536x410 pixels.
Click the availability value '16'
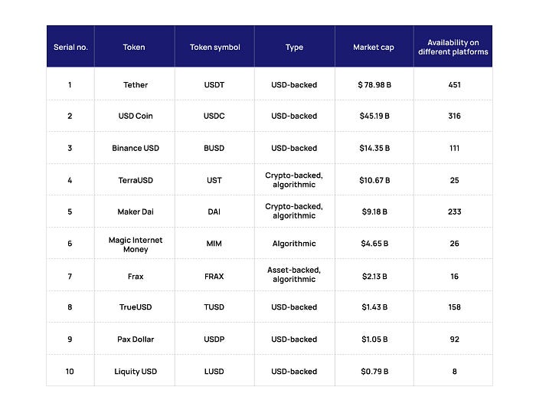[454, 277]
